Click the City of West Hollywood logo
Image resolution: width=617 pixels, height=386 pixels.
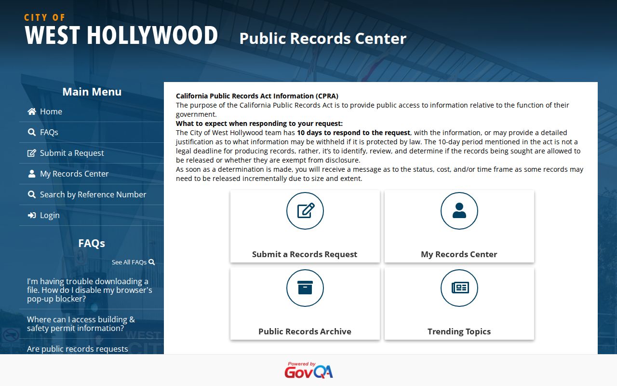tap(121, 30)
